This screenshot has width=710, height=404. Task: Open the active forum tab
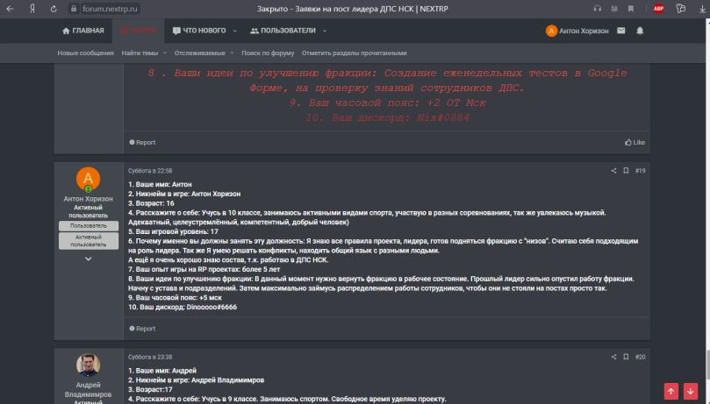[x=138, y=31]
